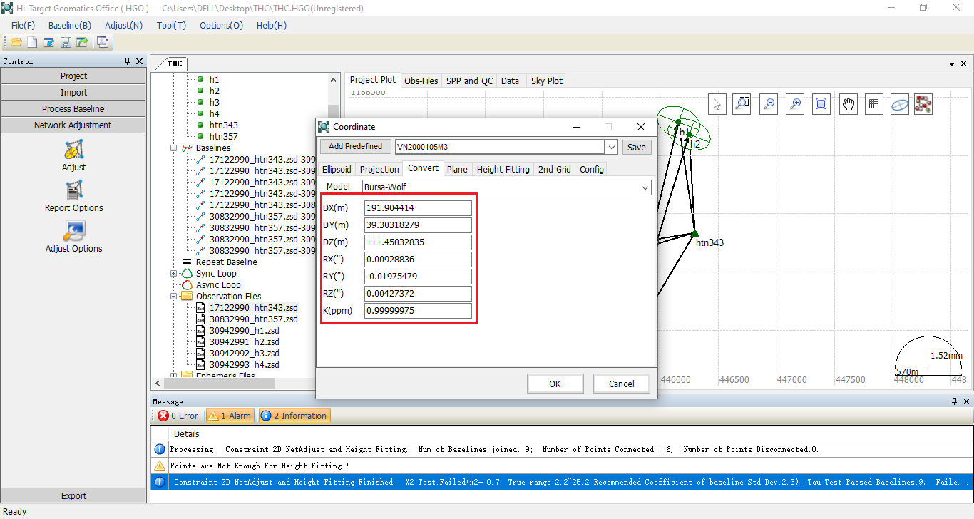974x519 pixels.
Task: Toggle the 2 Information message filter
Action: [x=294, y=416]
